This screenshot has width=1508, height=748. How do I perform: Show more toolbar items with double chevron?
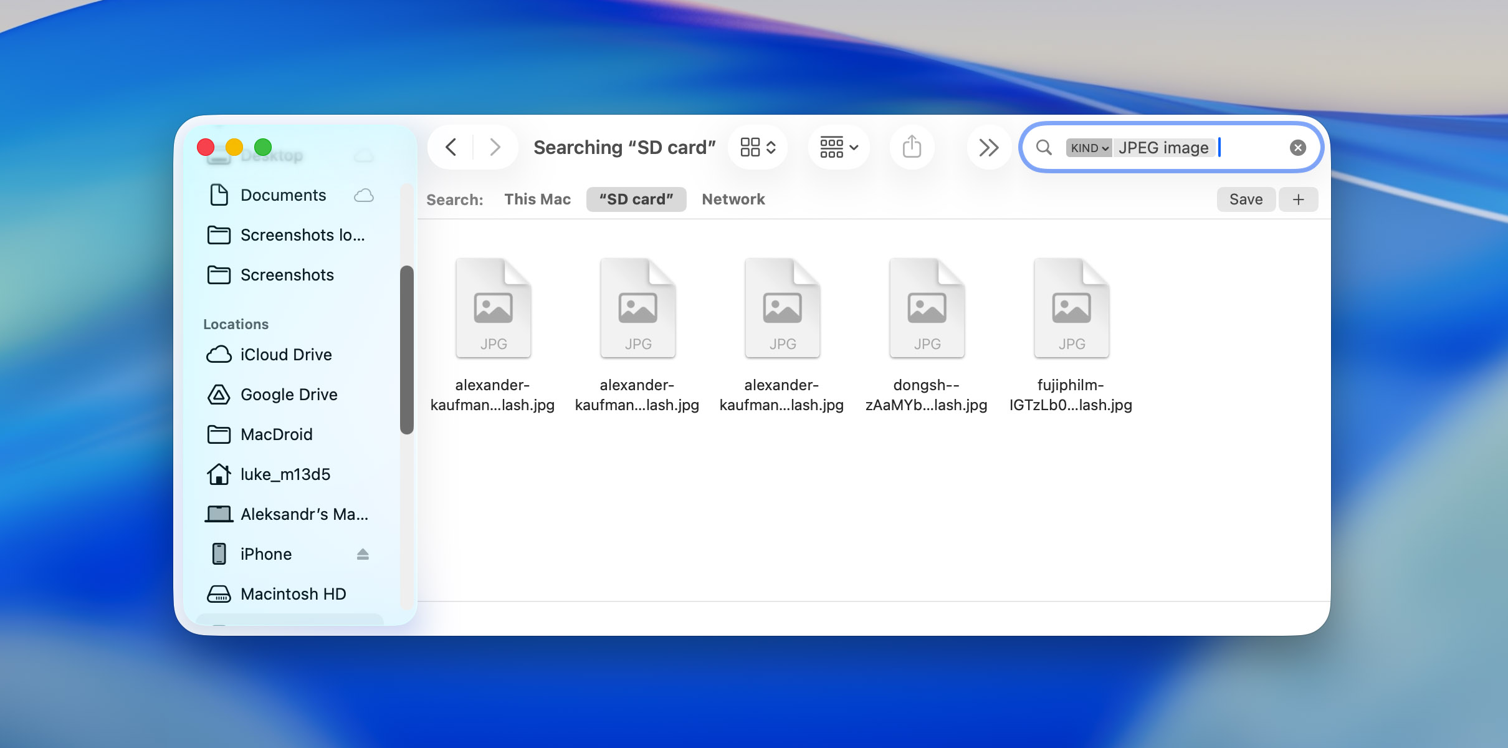(988, 148)
